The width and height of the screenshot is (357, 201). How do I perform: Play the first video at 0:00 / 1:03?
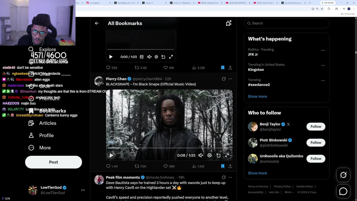pyautogui.click(x=111, y=57)
